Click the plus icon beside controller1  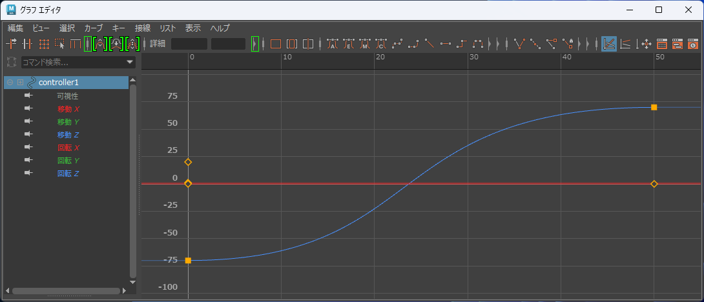20,83
